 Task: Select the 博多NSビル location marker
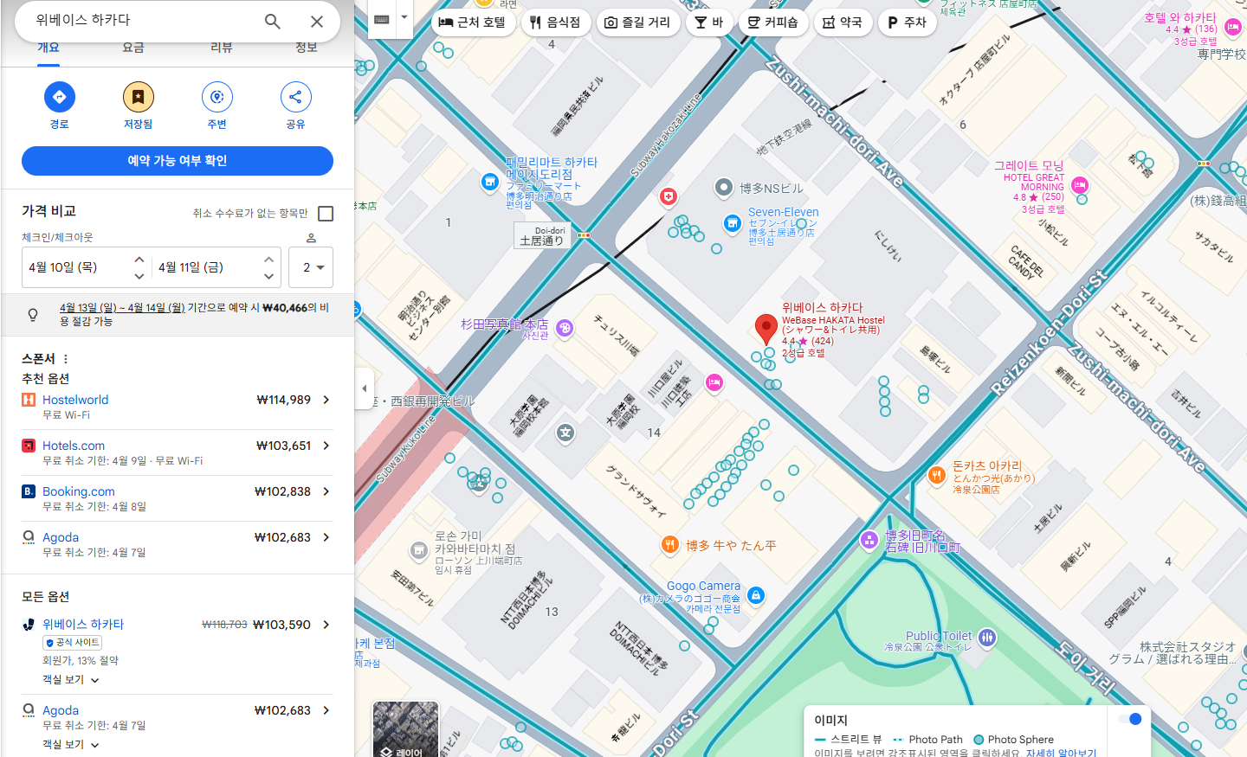tap(724, 187)
